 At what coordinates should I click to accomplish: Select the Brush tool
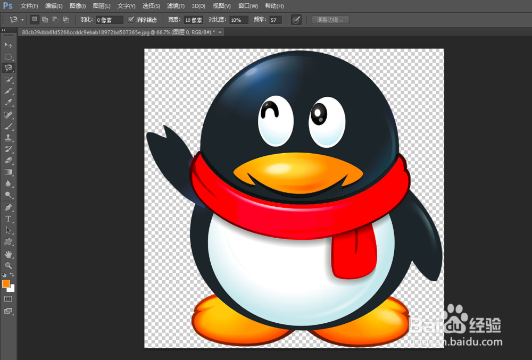(x=9, y=127)
